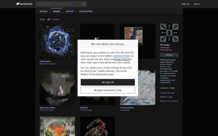Open the sign up link
The height and width of the screenshot is (136, 218).
click(x=185, y=4)
